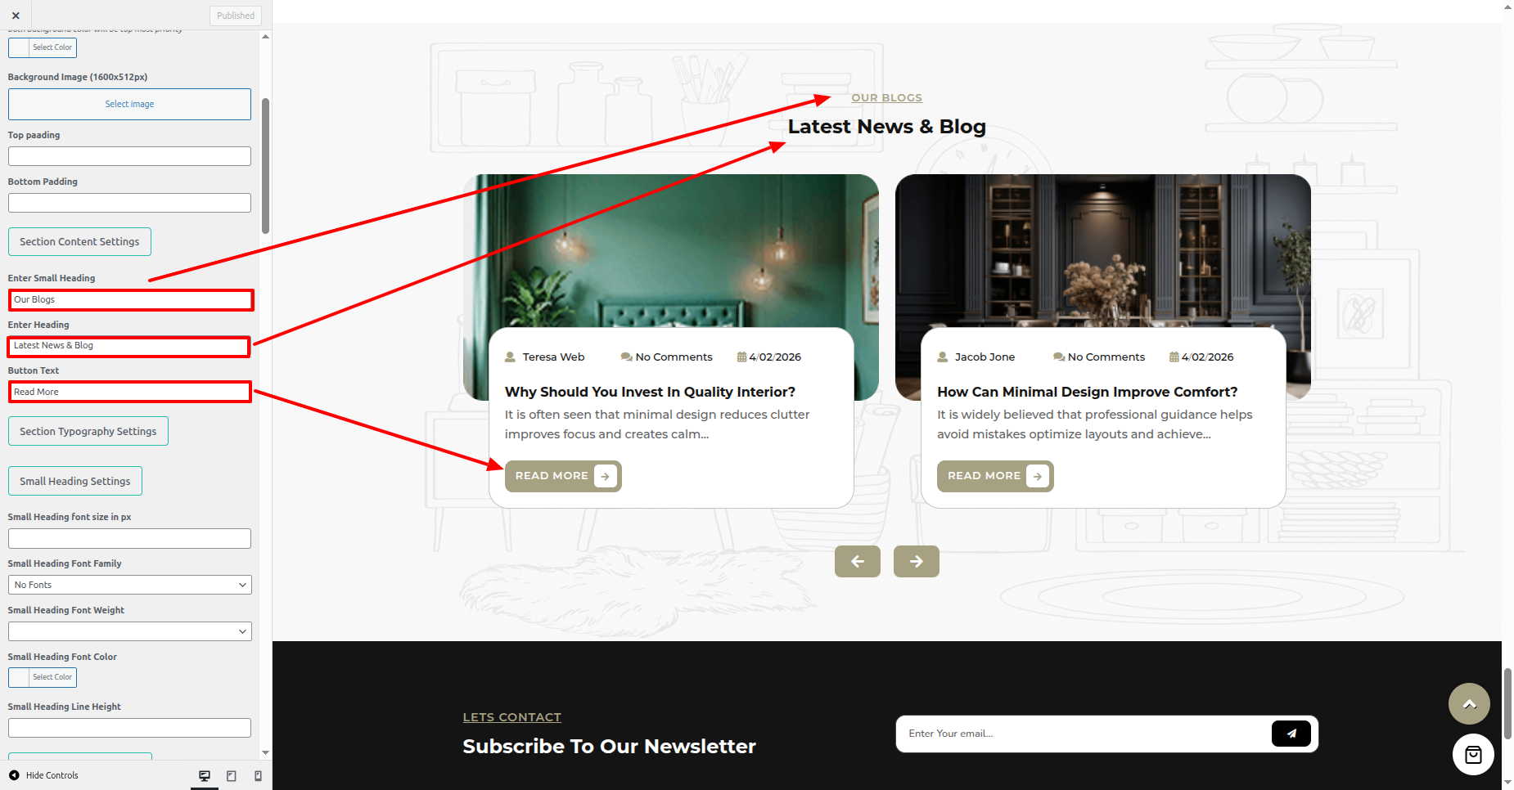1514x790 pixels.
Task: Click the Enter Heading input field
Action: (128, 346)
